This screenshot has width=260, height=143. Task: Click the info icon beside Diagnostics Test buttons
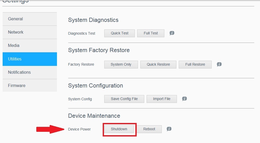click(172, 33)
